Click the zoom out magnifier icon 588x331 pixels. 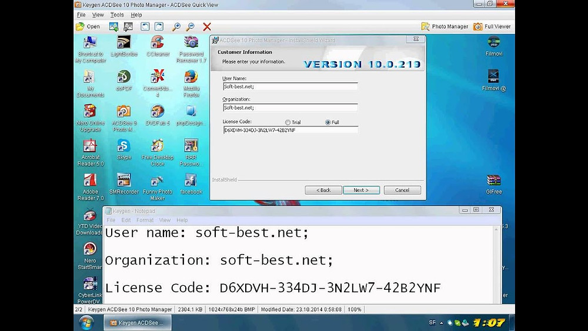pos(191,26)
